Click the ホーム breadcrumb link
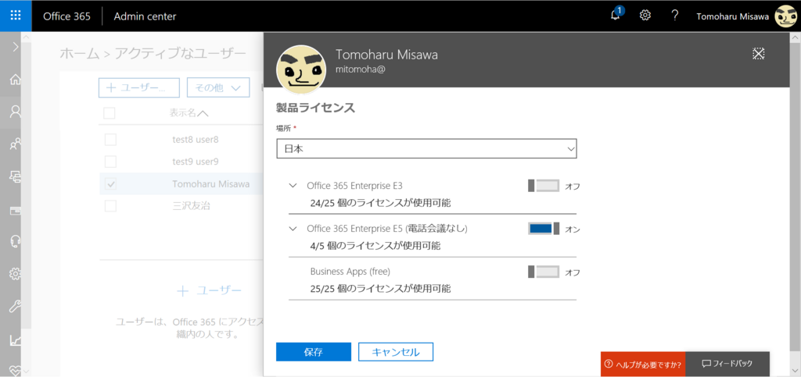This screenshot has width=801, height=377. (79, 54)
